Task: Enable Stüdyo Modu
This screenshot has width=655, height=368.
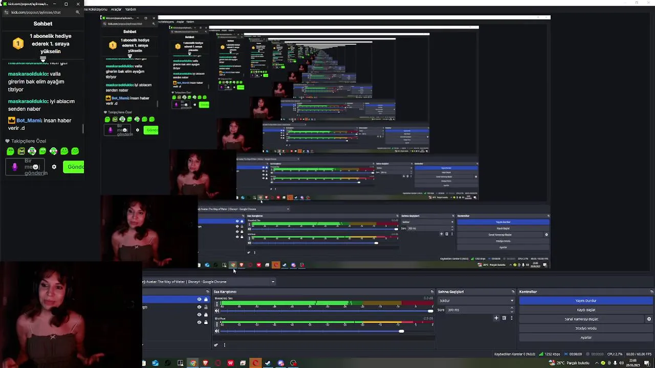Action: coord(586,328)
